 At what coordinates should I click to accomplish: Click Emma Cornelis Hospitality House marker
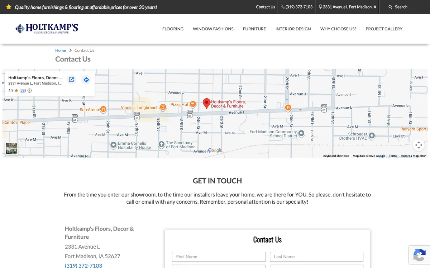(114, 145)
